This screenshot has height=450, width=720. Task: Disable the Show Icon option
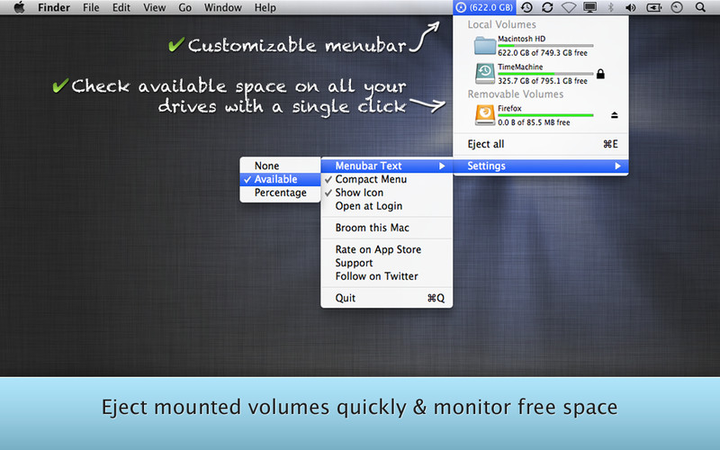359,193
